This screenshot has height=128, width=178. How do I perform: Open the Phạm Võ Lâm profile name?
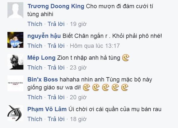[47, 109]
